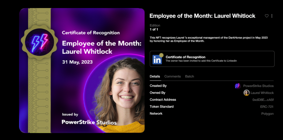Click contract address 0xdD8E...cA5f

[x=263, y=100]
